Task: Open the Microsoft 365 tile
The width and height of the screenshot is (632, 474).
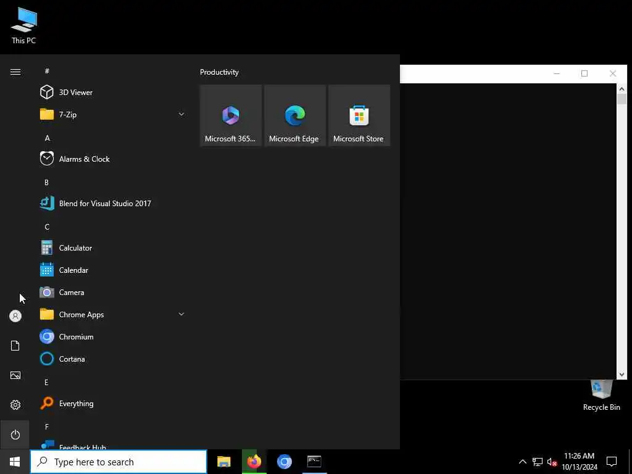Action: click(231, 115)
